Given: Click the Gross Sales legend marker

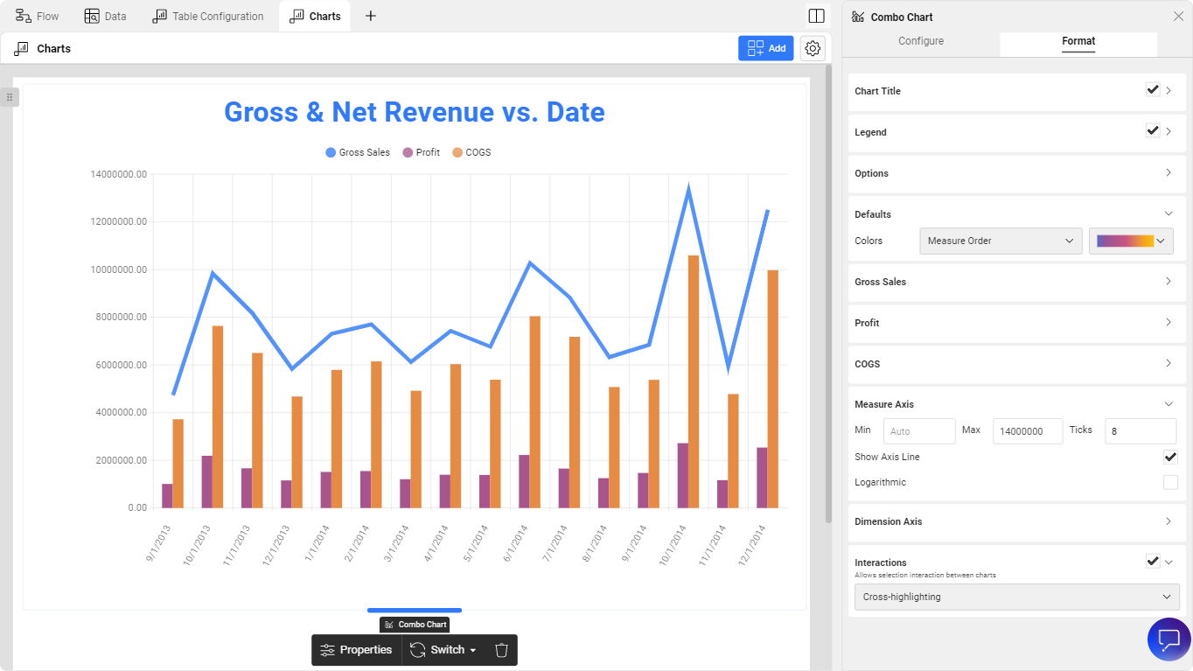Looking at the screenshot, I should click(x=331, y=152).
